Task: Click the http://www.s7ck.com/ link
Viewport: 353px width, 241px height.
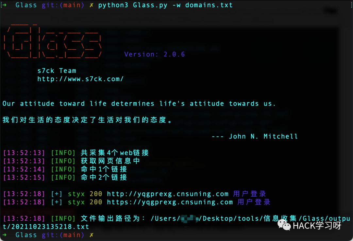Action: pos(80,79)
